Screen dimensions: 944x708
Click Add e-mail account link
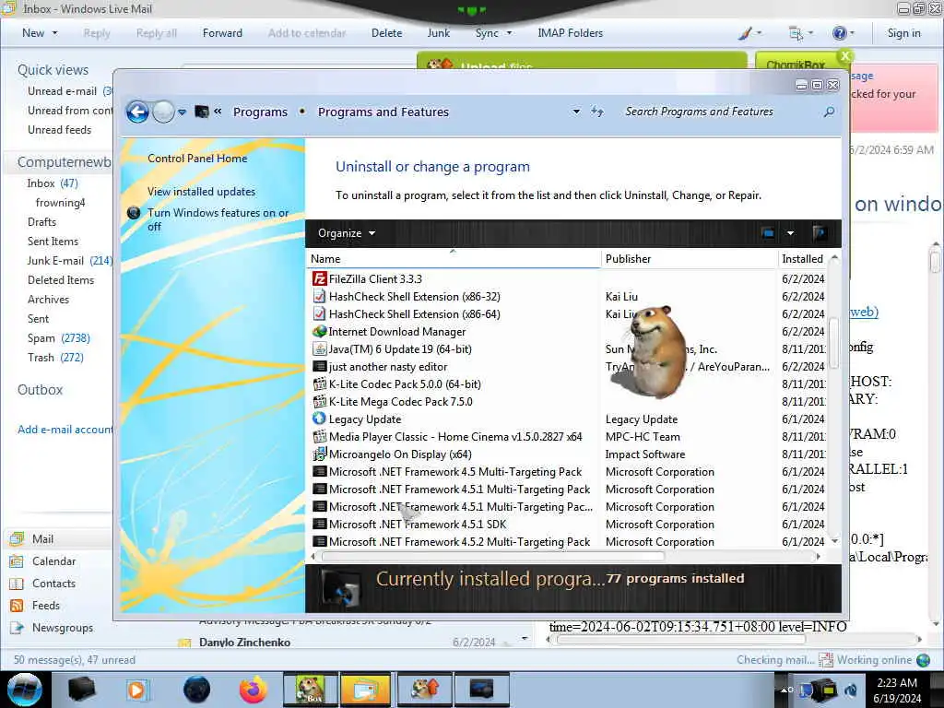click(x=65, y=430)
